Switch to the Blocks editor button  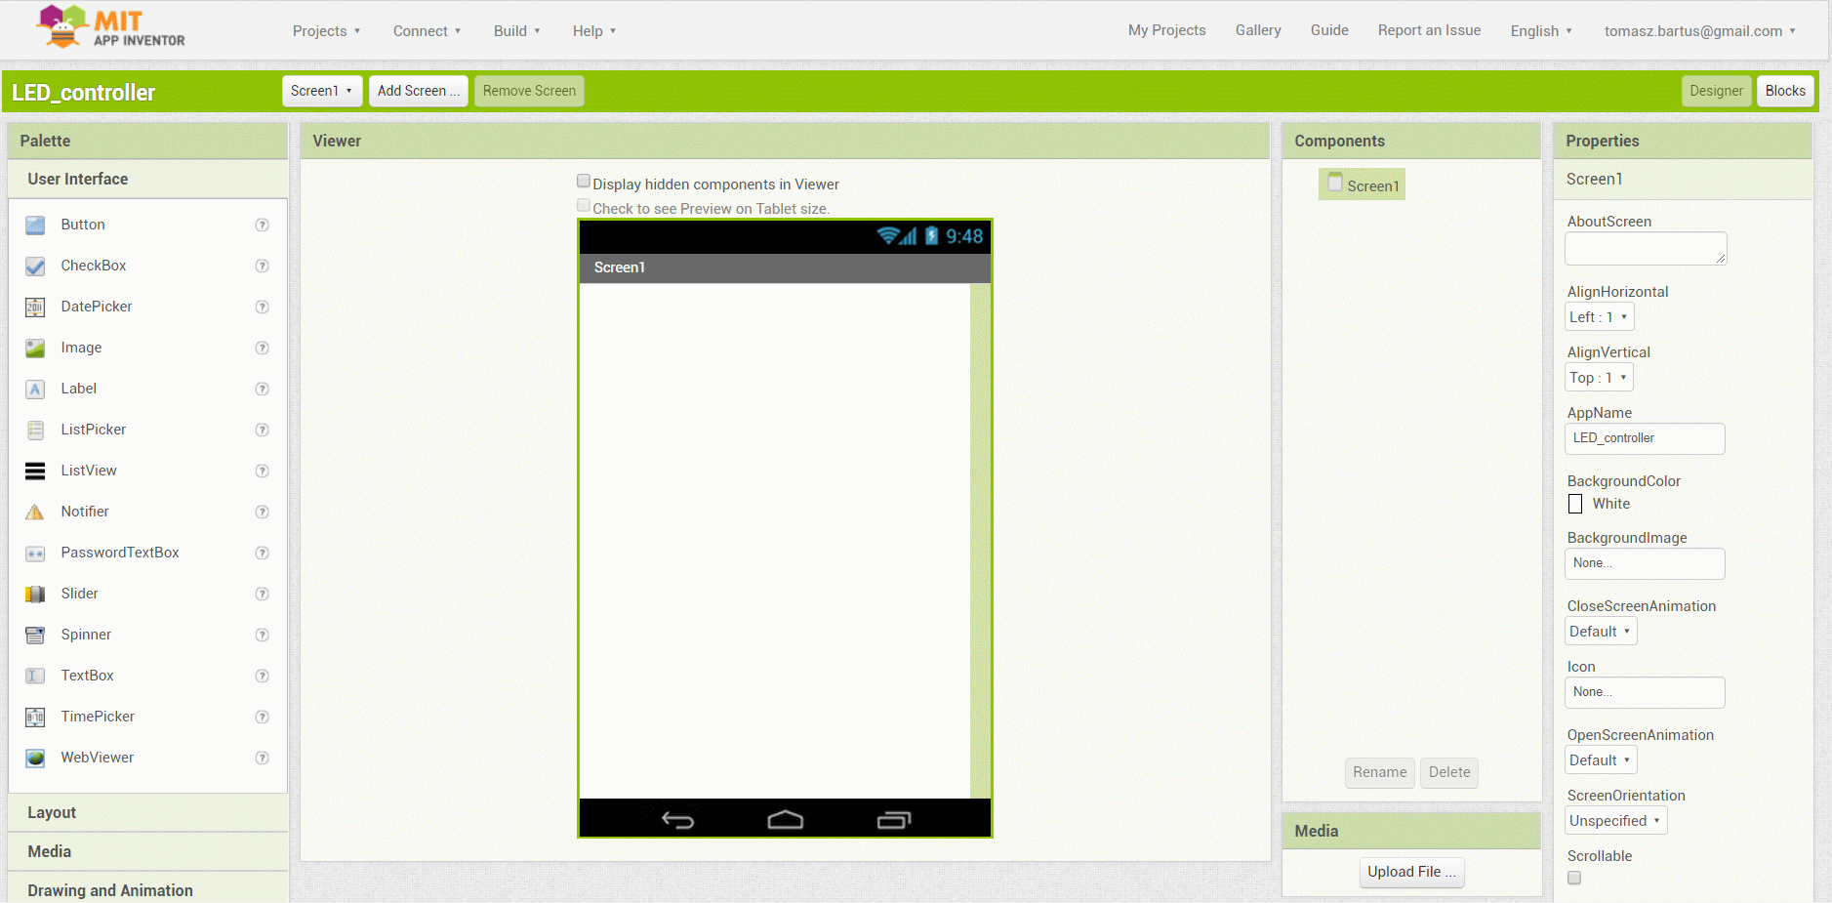pyautogui.click(x=1784, y=91)
